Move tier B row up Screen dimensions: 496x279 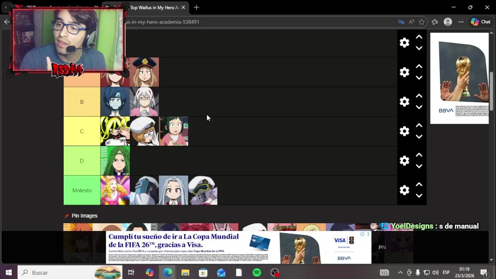click(x=419, y=96)
